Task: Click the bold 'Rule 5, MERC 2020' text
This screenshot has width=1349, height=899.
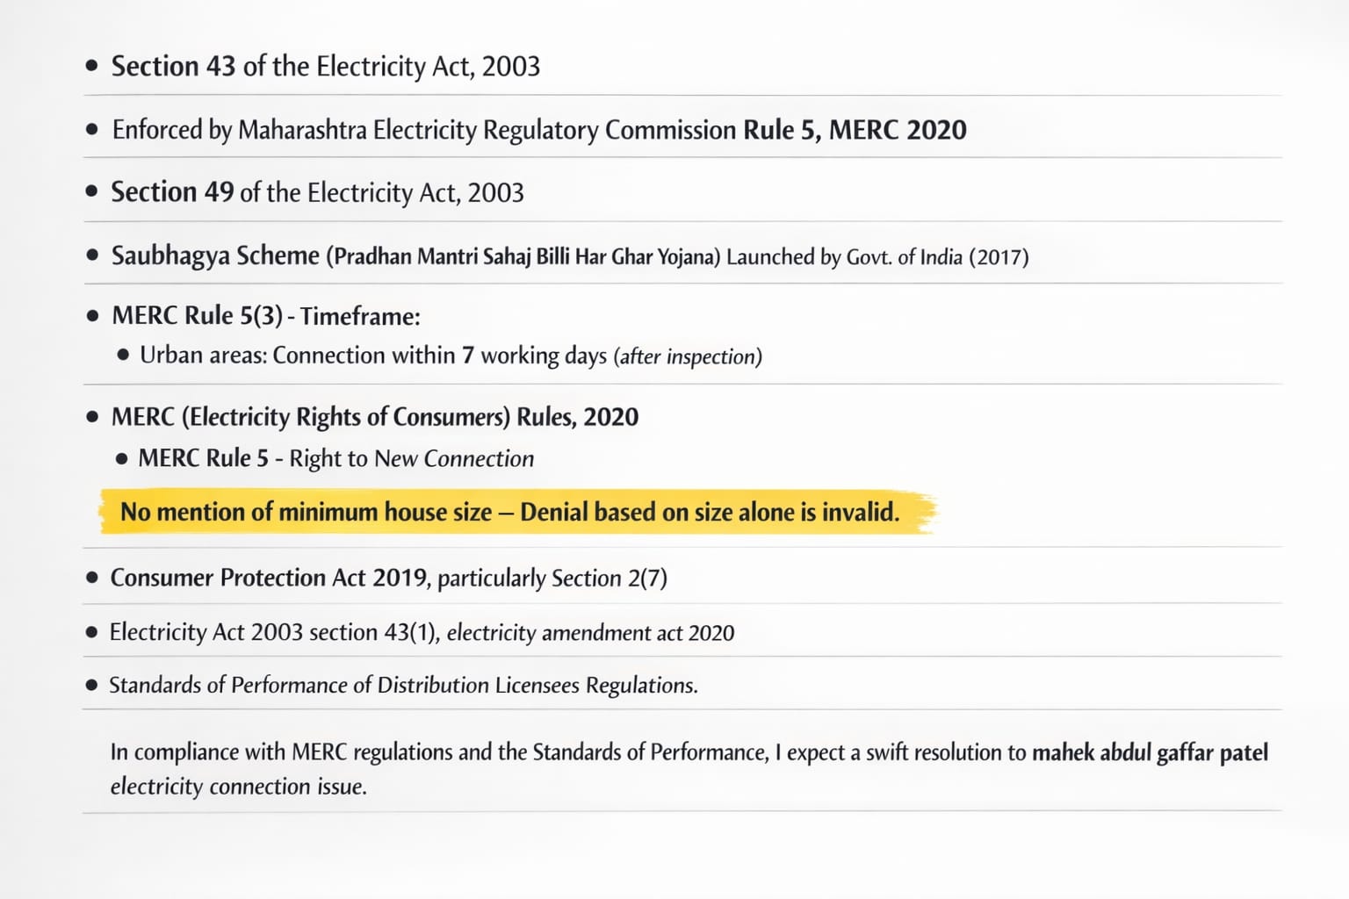Action: (x=855, y=130)
